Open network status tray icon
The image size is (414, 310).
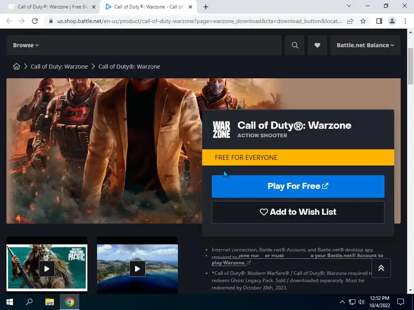(x=352, y=302)
